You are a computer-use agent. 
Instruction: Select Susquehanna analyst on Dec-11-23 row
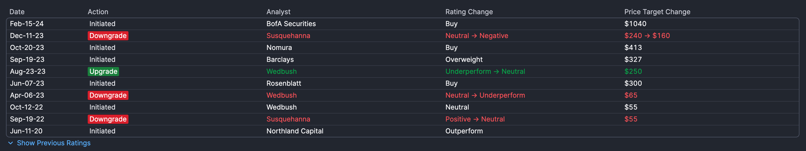(x=288, y=35)
